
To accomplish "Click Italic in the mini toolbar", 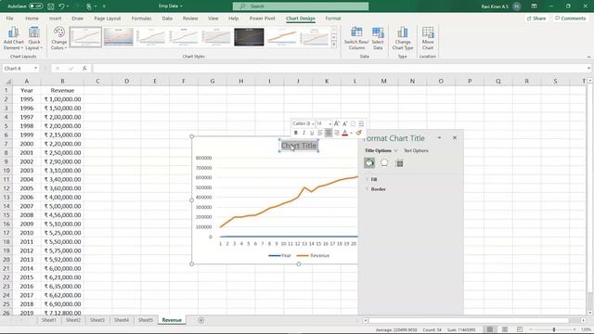I will [303, 133].
